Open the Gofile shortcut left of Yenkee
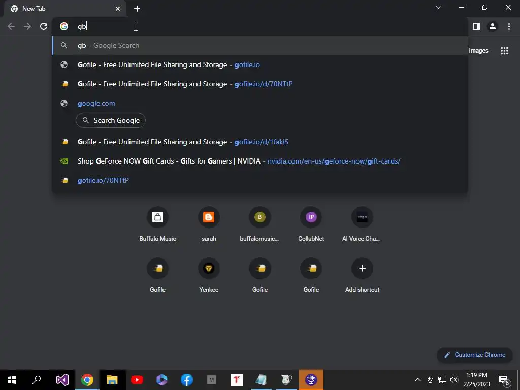The width and height of the screenshot is (520, 390). click(x=157, y=276)
